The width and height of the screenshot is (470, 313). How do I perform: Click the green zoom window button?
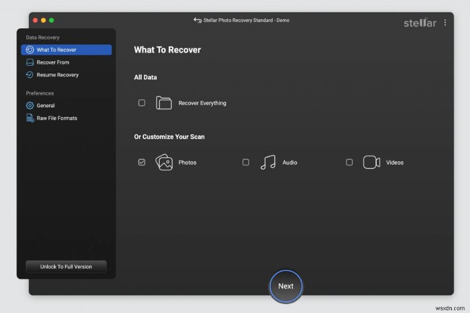[52, 21]
